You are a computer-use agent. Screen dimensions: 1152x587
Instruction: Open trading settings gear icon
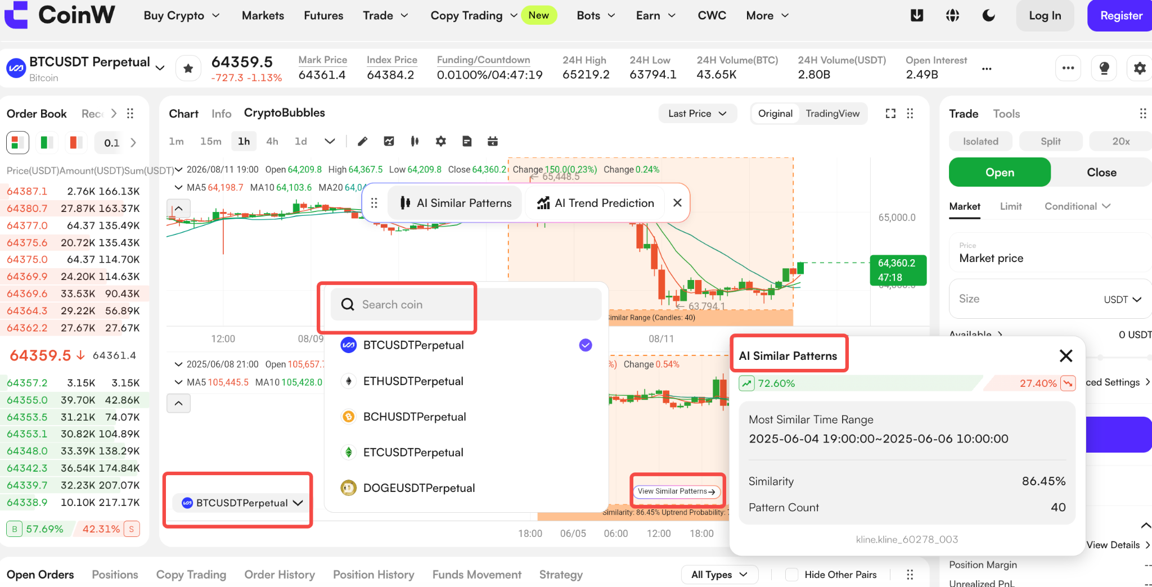(x=1140, y=69)
